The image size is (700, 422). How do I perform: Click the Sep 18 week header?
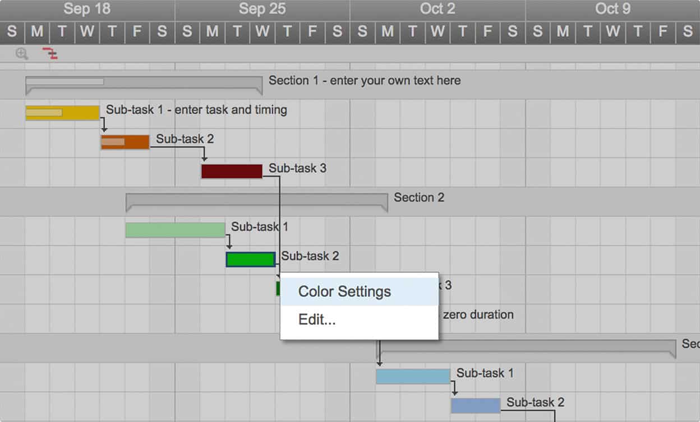[x=87, y=9]
